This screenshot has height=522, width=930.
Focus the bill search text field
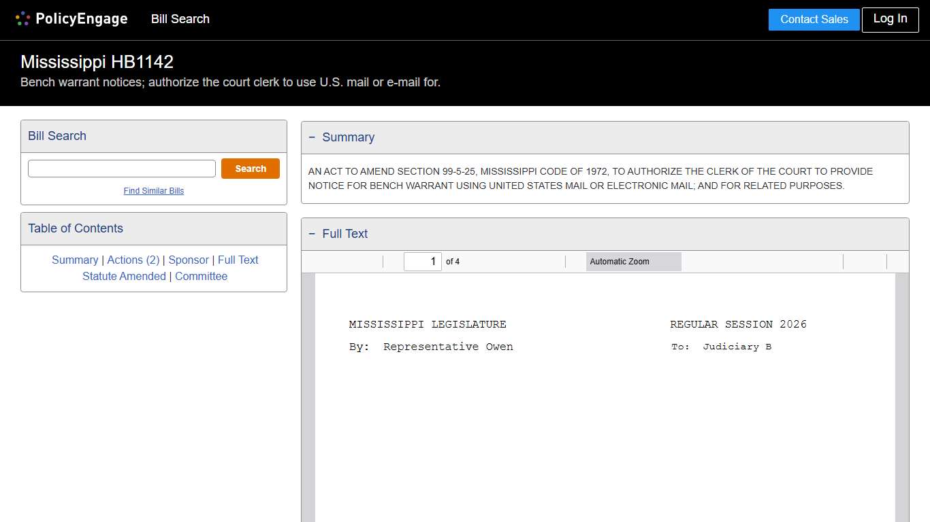coord(122,169)
